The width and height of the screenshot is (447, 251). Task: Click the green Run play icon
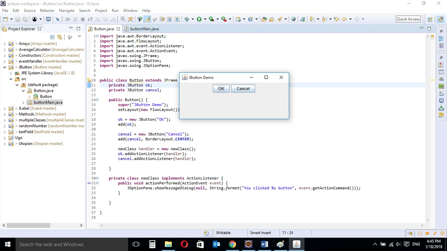(199, 19)
